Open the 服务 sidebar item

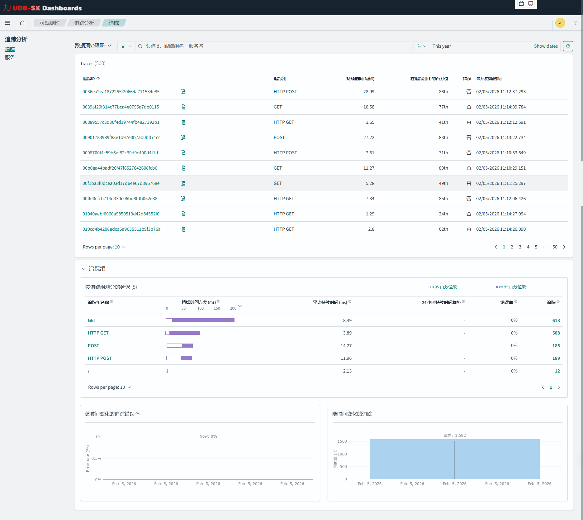pyautogui.click(x=10, y=57)
